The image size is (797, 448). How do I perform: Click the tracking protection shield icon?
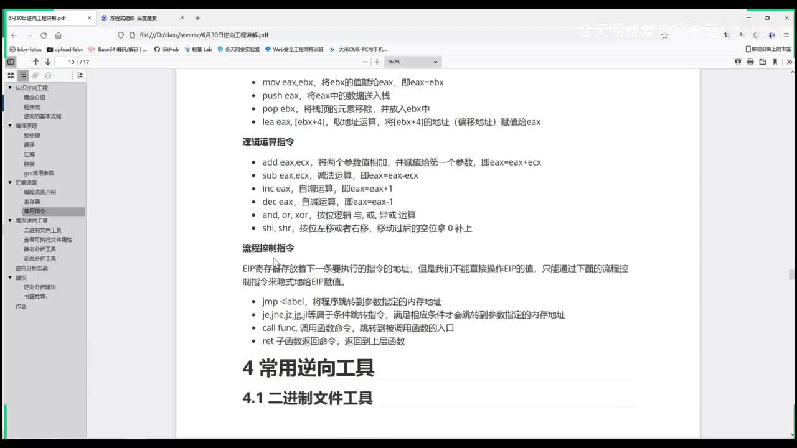[x=121, y=35]
